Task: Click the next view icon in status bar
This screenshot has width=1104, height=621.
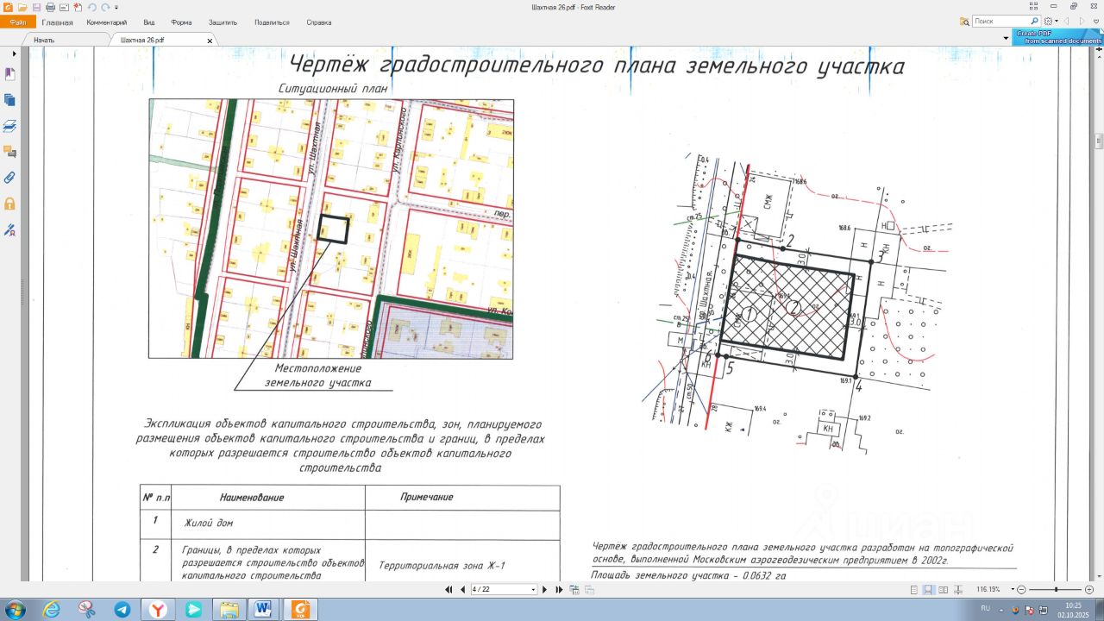Action: [x=590, y=590]
